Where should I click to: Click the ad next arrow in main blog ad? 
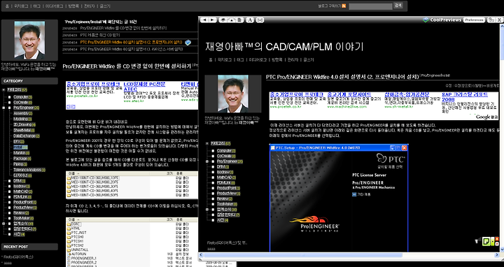click(x=73, y=106)
